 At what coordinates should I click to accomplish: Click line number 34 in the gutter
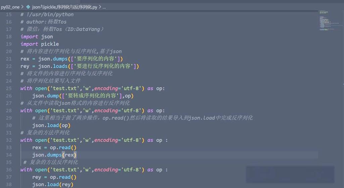[x=9, y=155]
